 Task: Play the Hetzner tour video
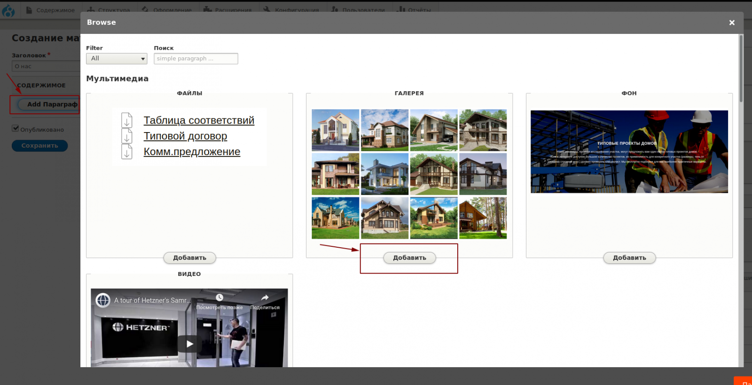(x=189, y=344)
